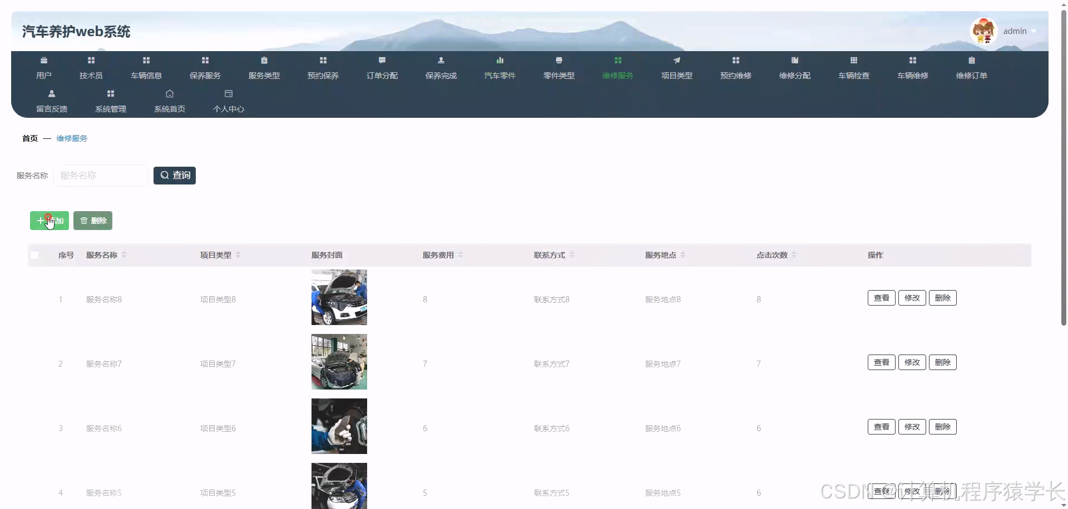Click 删除 for 服务名称7 row

tap(943, 362)
